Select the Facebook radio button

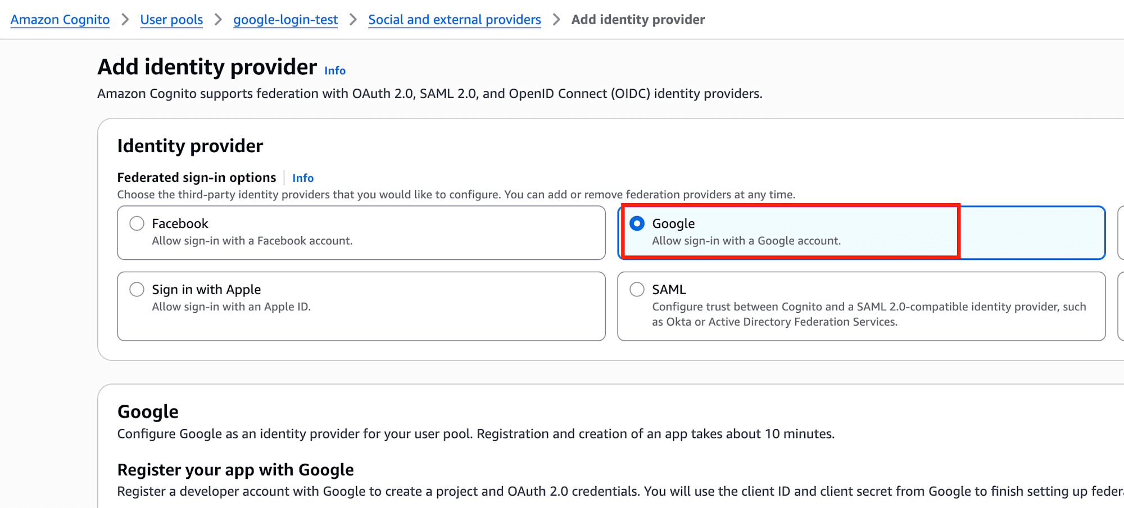(137, 223)
